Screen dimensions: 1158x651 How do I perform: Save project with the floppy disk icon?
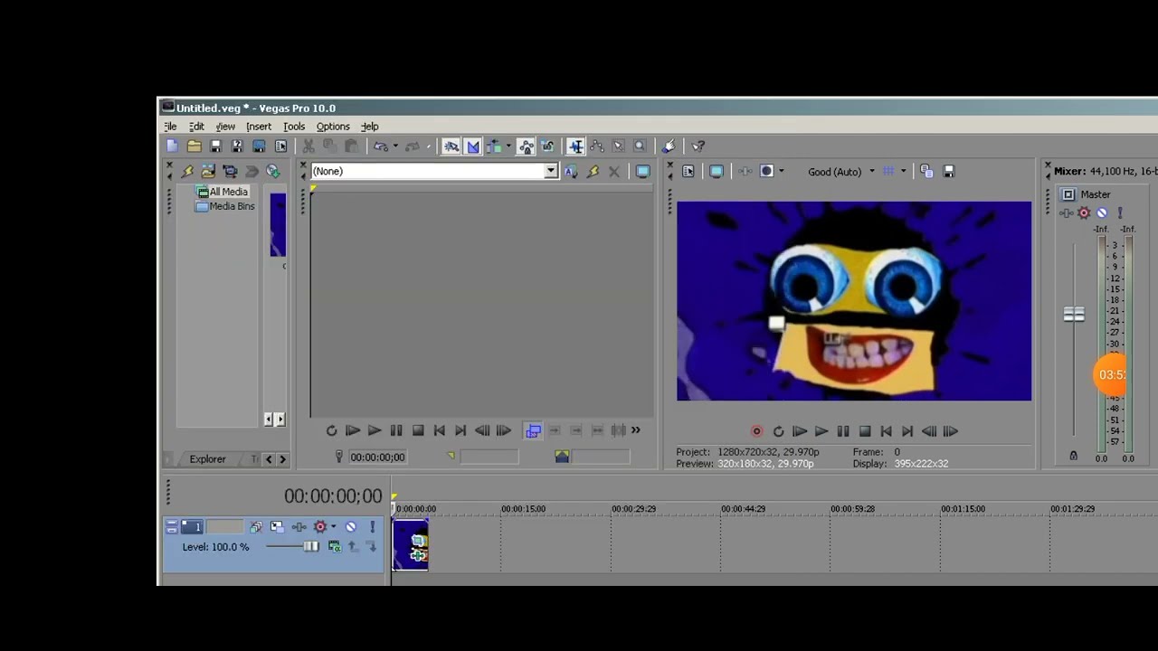tap(215, 146)
